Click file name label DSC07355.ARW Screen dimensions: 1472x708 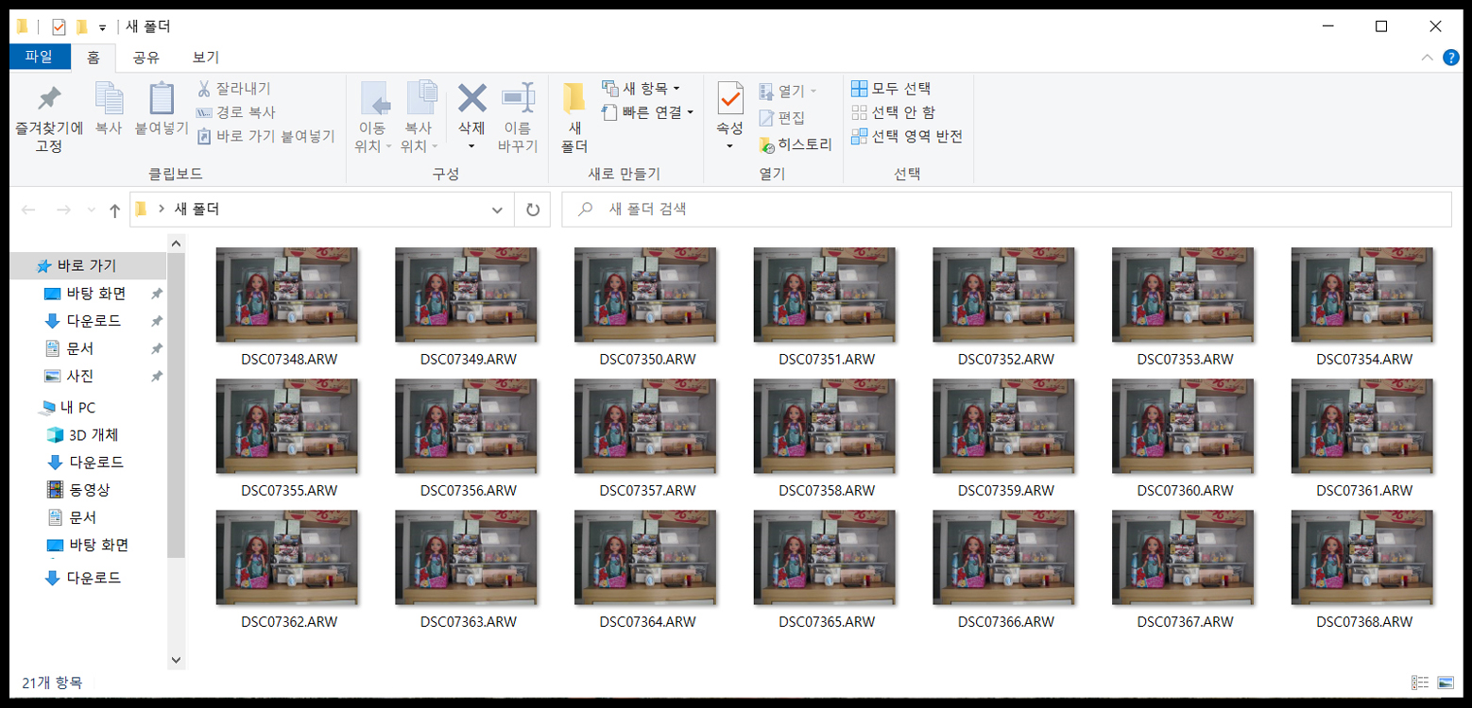[289, 491]
